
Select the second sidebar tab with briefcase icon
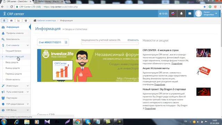coord(11,20)
